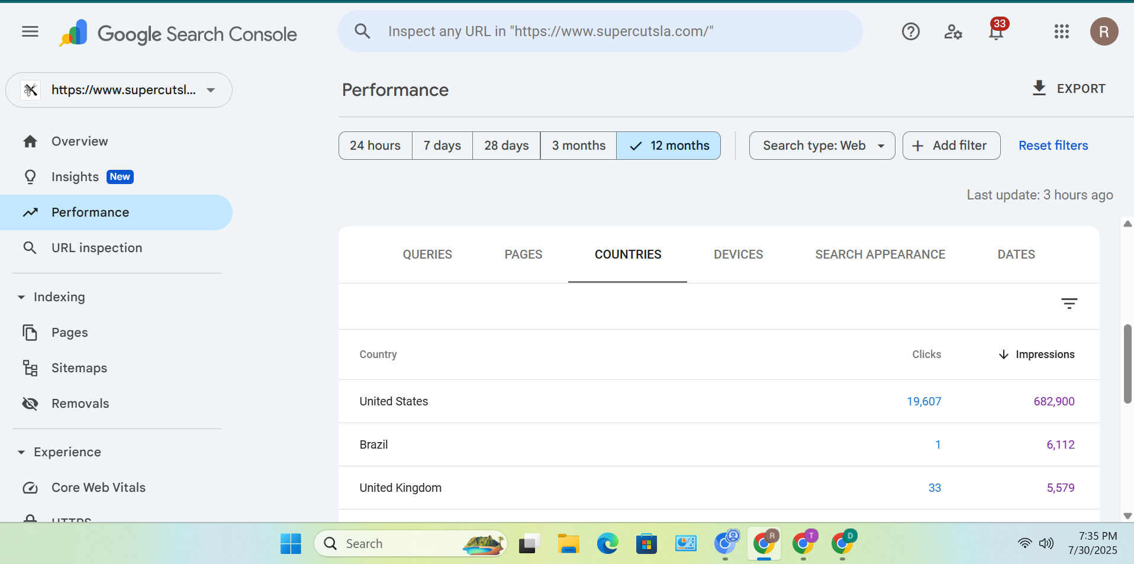Click the Removals crossed-eye icon
Image resolution: width=1134 pixels, height=564 pixels.
tap(30, 404)
